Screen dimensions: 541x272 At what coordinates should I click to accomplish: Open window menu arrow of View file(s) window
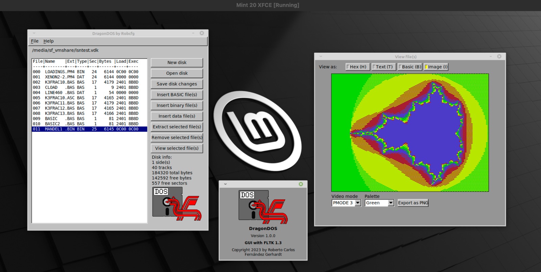click(x=321, y=56)
